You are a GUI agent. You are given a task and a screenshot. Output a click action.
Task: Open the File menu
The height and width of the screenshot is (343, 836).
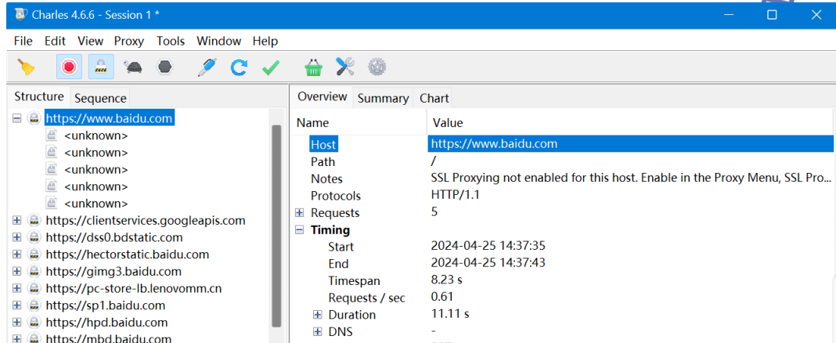[23, 41]
